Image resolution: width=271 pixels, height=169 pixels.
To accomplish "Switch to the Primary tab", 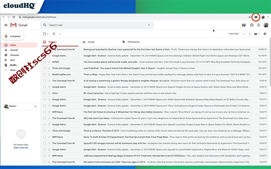I will pyautogui.click(x=60, y=42).
